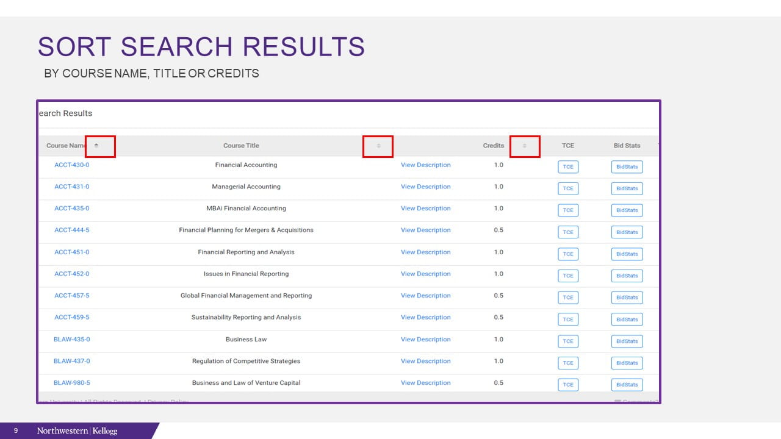Open course link ACCT-459-5

tap(71, 318)
